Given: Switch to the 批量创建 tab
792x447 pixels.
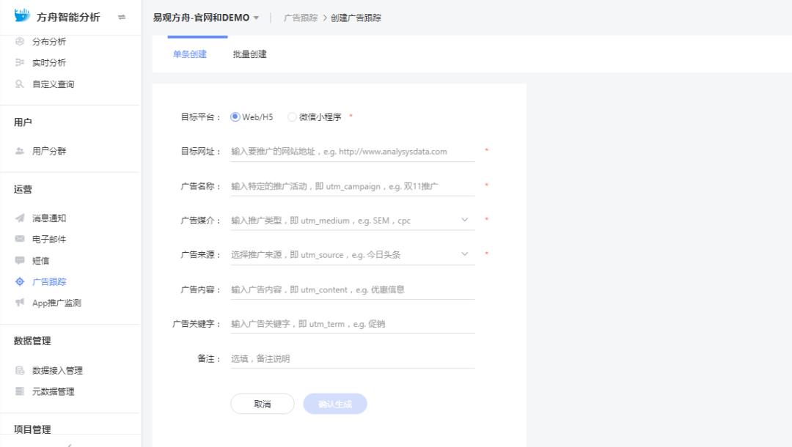Looking at the screenshot, I should click(x=249, y=54).
